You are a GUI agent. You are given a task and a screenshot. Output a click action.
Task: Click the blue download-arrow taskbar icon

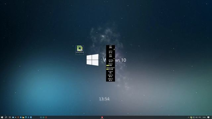coord(28,117)
